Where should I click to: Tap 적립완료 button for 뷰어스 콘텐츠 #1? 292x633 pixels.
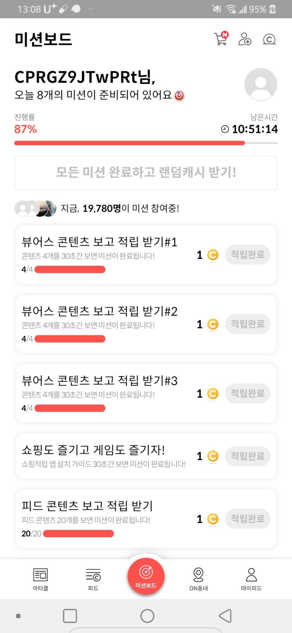coord(248,255)
